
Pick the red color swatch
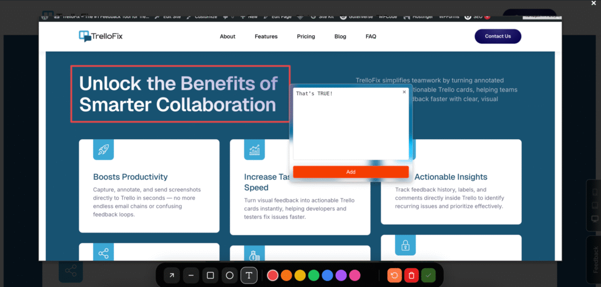coord(272,275)
